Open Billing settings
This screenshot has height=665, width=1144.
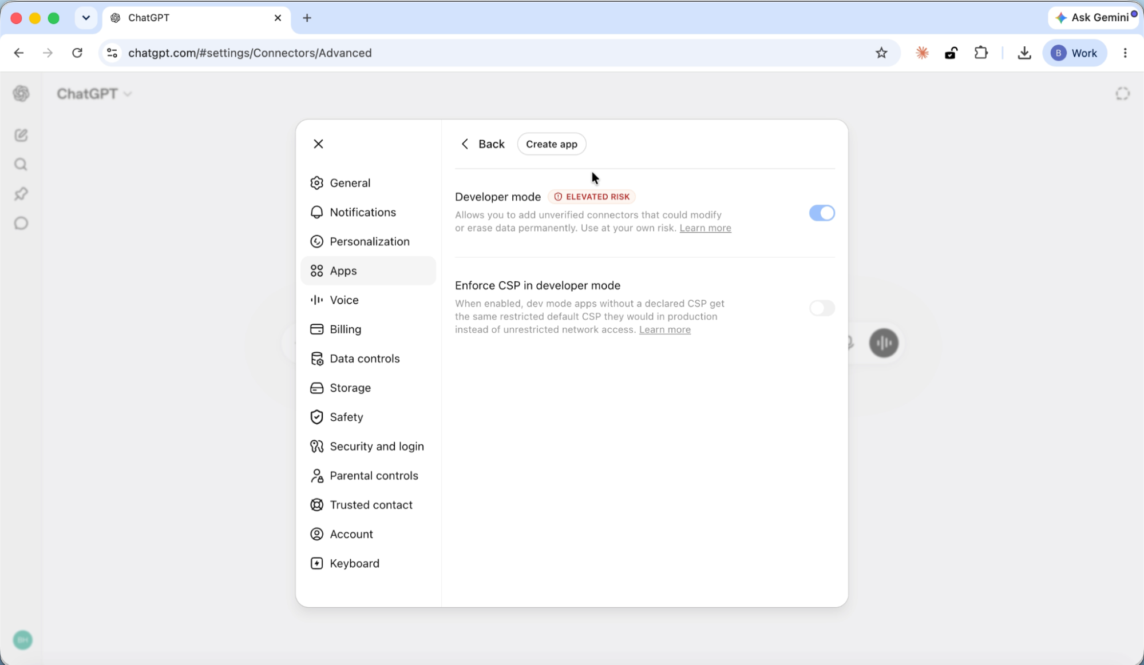click(x=368, y=329)
